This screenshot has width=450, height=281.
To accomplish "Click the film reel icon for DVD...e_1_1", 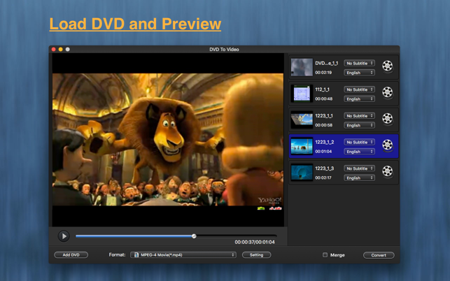I will 388,66.
